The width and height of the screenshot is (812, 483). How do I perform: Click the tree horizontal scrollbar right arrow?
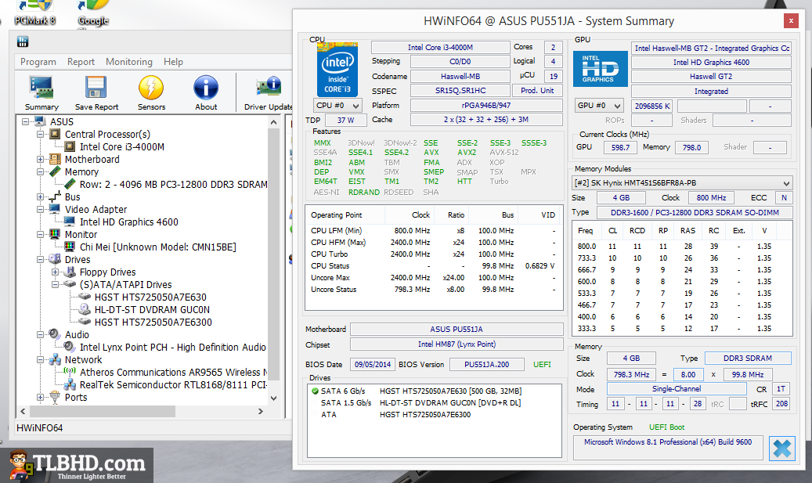261,411
